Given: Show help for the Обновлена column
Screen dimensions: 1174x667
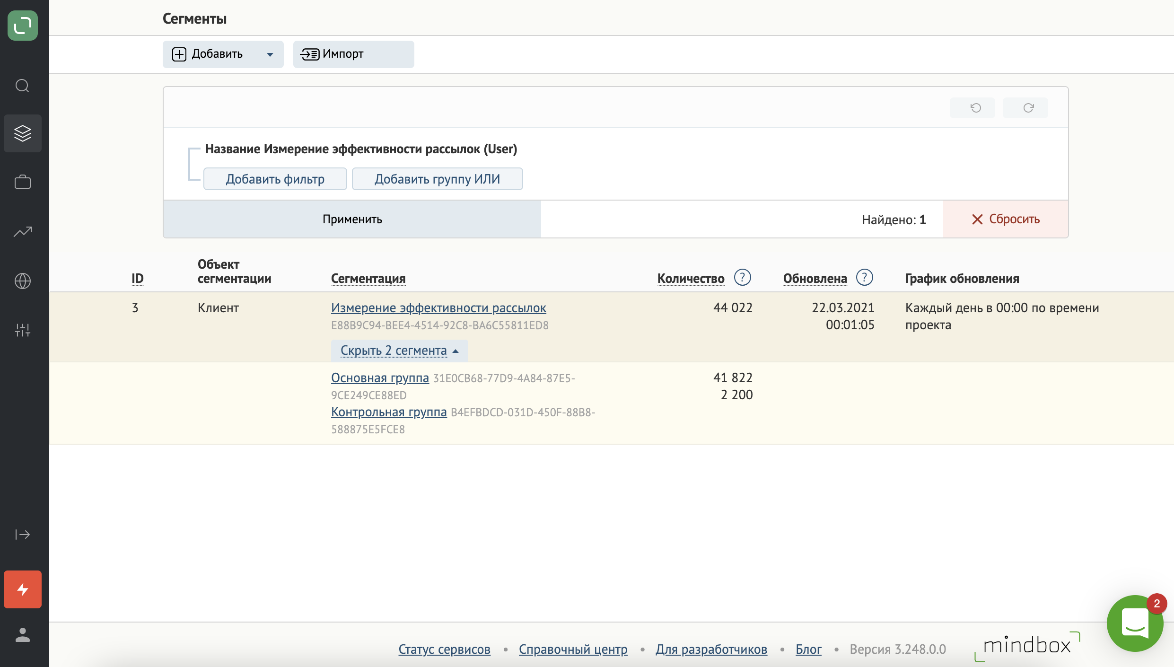Looking at the screenshot, I should (x=864, y=277).
